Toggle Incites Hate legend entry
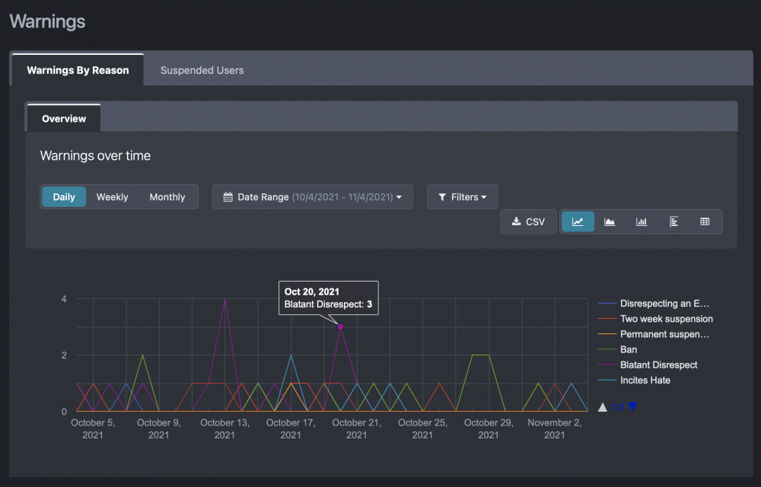Viewport: 761px width, 487px height. click(x=645, y=380)
